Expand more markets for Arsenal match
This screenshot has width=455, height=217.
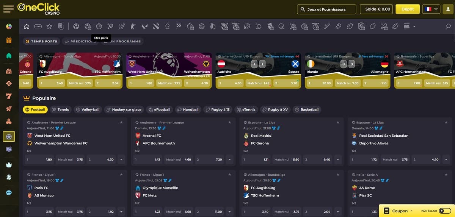point(230,159)
